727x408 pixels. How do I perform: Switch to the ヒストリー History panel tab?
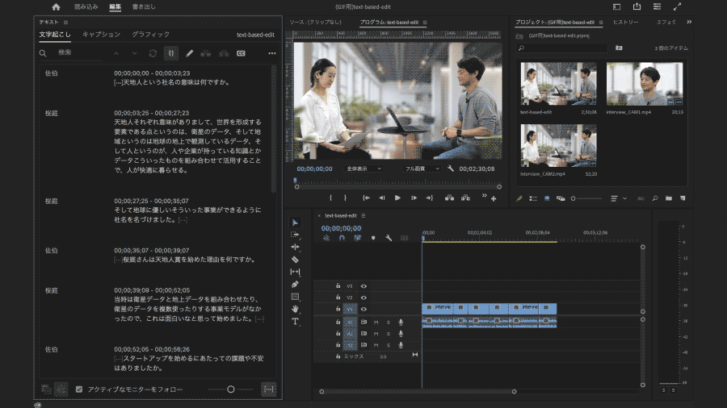coord(626,23)
